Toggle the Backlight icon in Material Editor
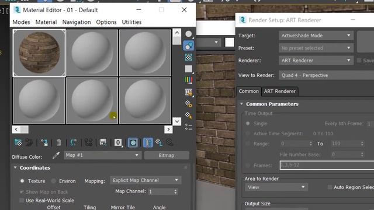 click(x=188, y=45)
